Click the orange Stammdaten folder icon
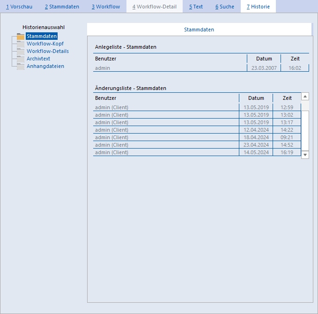This screenshot has width=318, height=314. pyautogui.click(x=21, y=37)
